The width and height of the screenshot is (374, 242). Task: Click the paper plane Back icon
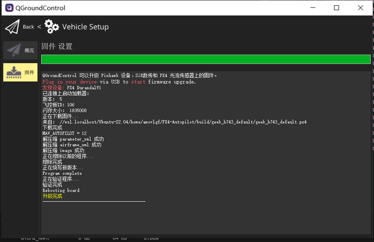click(x=12, y=27)
